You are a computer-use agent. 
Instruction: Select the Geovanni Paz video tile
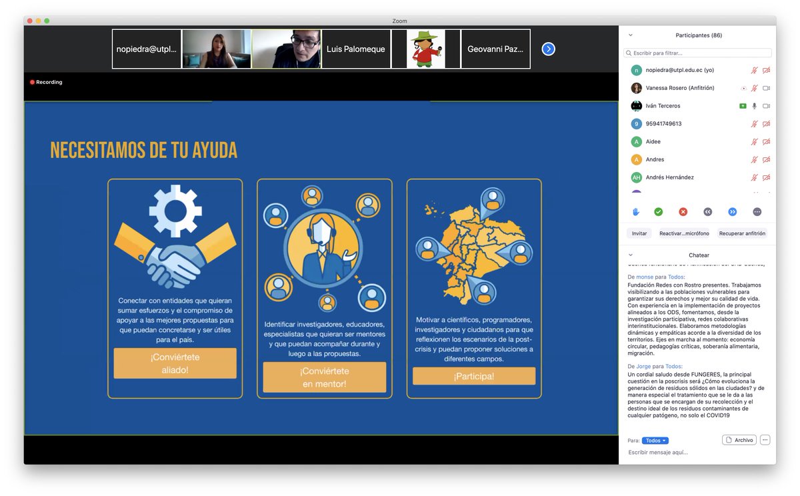[495, 49]
